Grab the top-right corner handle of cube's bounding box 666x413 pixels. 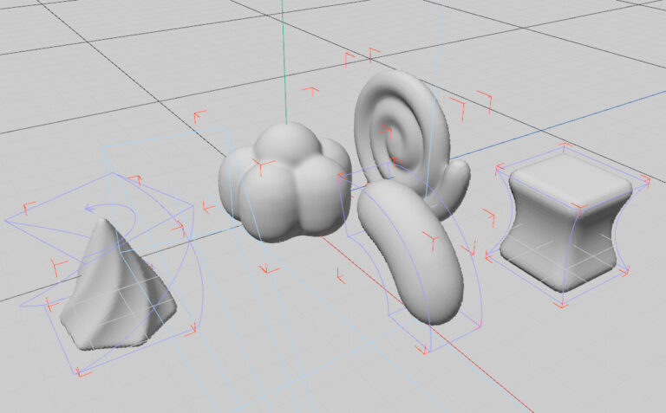click(645, 180)
